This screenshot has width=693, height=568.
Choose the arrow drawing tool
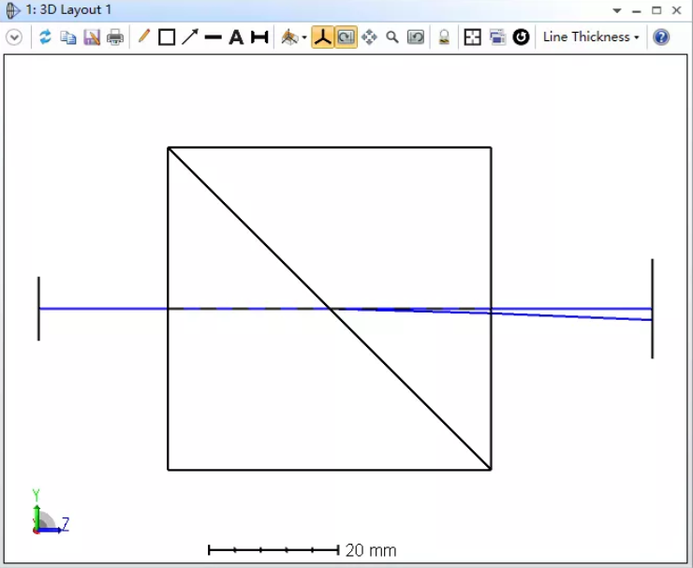(190, 37)
